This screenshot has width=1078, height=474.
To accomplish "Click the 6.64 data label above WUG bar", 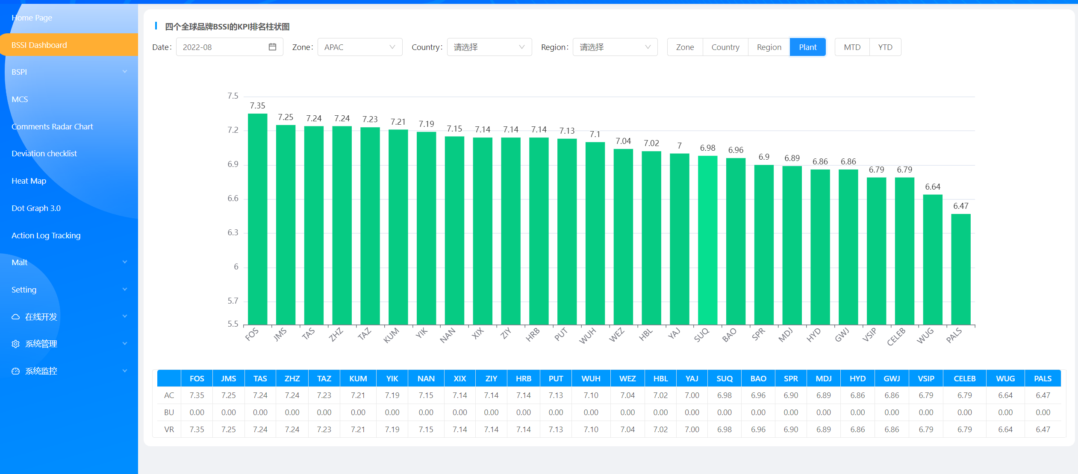I will 933,187.
